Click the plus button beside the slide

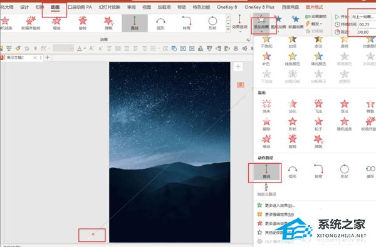pos(238,66)
